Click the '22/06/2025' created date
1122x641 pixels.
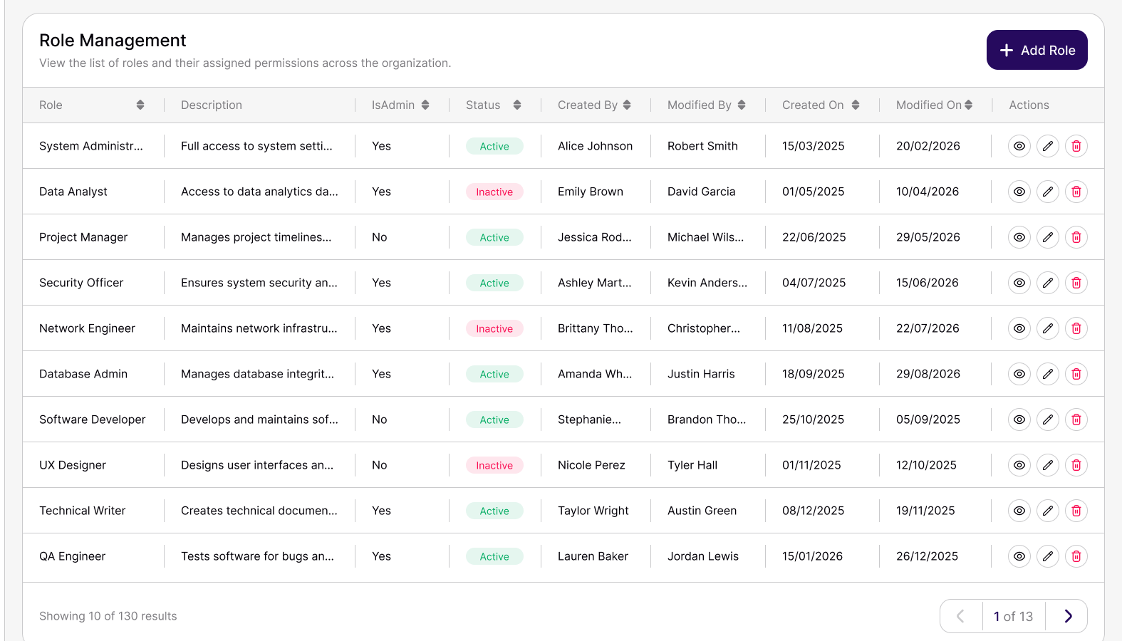814,237
